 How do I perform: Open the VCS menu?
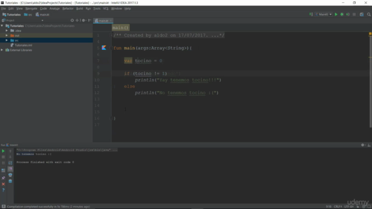pyautogui.click(x=106, y=9)
